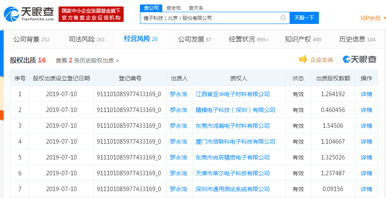Open 罗永浩 link in row 6

coord(179,173)
